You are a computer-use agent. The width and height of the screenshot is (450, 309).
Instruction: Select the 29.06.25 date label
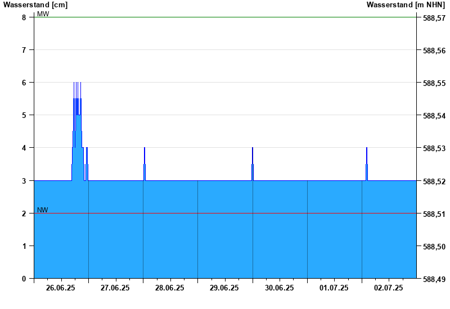pos(224,288)
